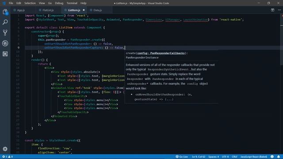Switch to the Data.js tab
Image resolution: width=283 pixels, height=159 pixels.
pyautogui.click(x=100, y=10)
